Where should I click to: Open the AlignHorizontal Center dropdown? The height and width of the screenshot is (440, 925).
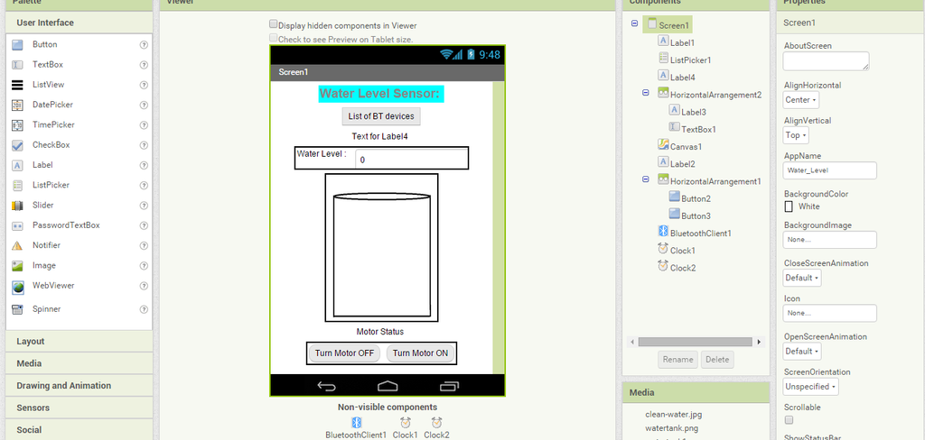(x=801, y=100)
